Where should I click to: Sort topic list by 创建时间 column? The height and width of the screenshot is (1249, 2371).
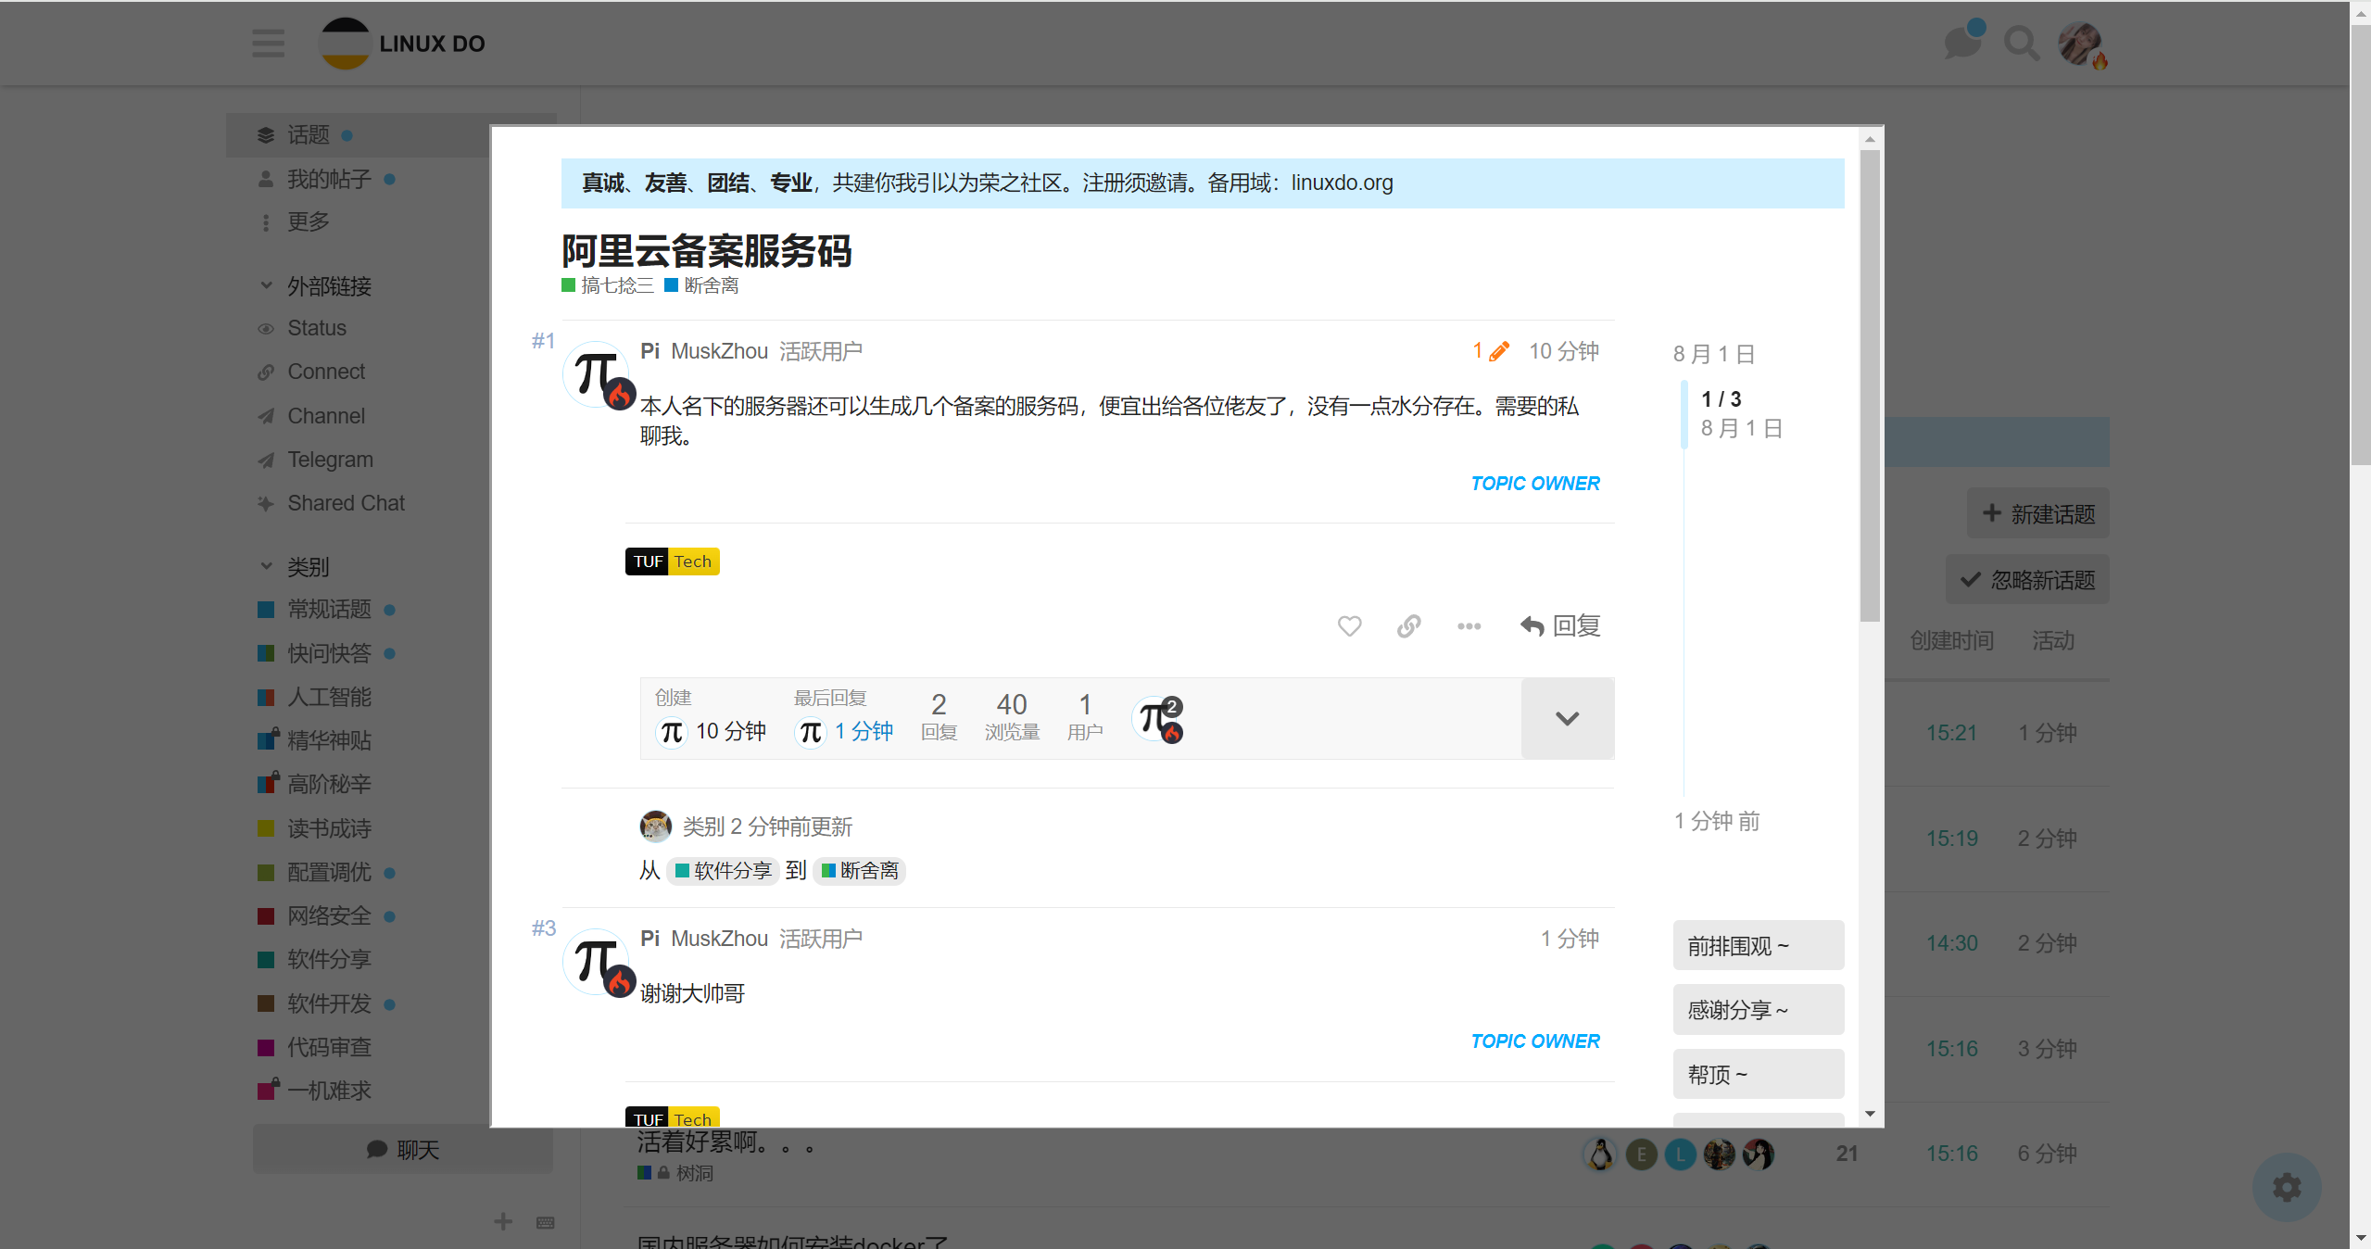tap(1951, 640)
